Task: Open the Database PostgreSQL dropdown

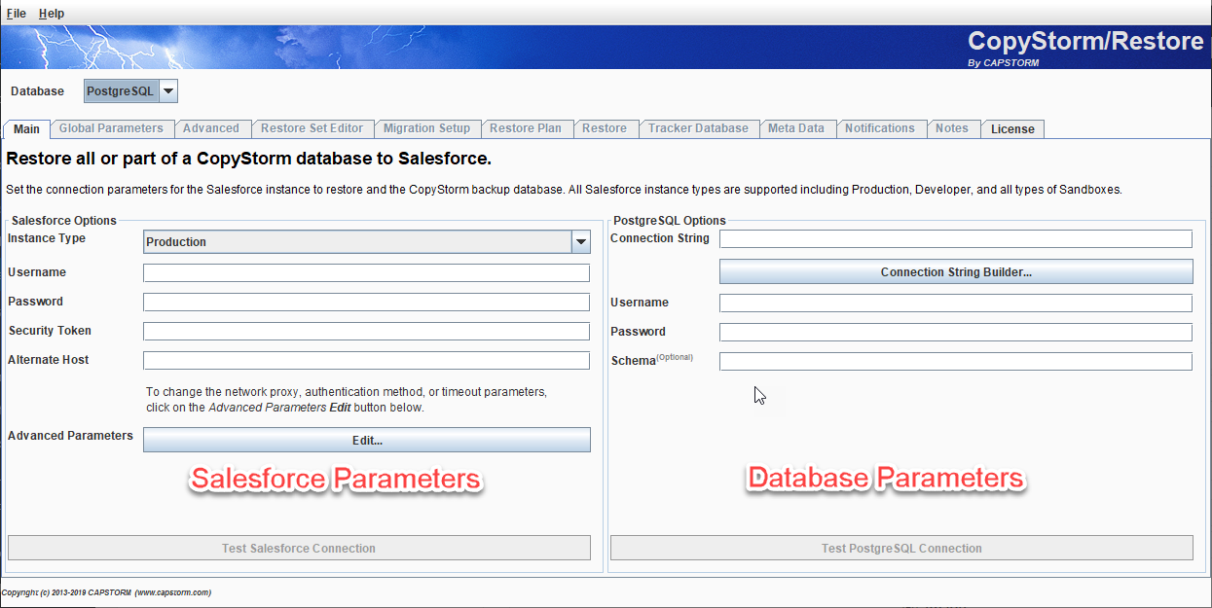Action: click(130, 91)
